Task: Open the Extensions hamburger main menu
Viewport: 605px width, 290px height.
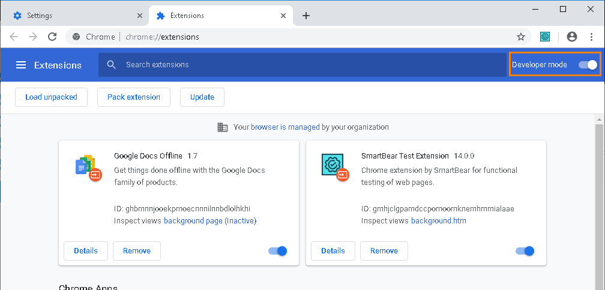Action: point(21,65)
